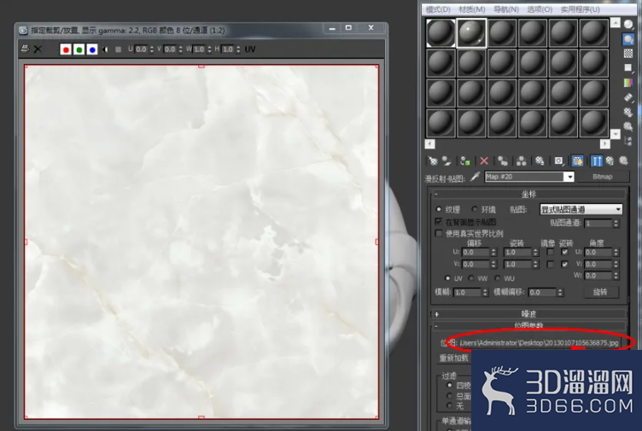Click the 旋转 button
This screenshot has height=431, width=642.
pyautogui.click(x=600, y=292)
